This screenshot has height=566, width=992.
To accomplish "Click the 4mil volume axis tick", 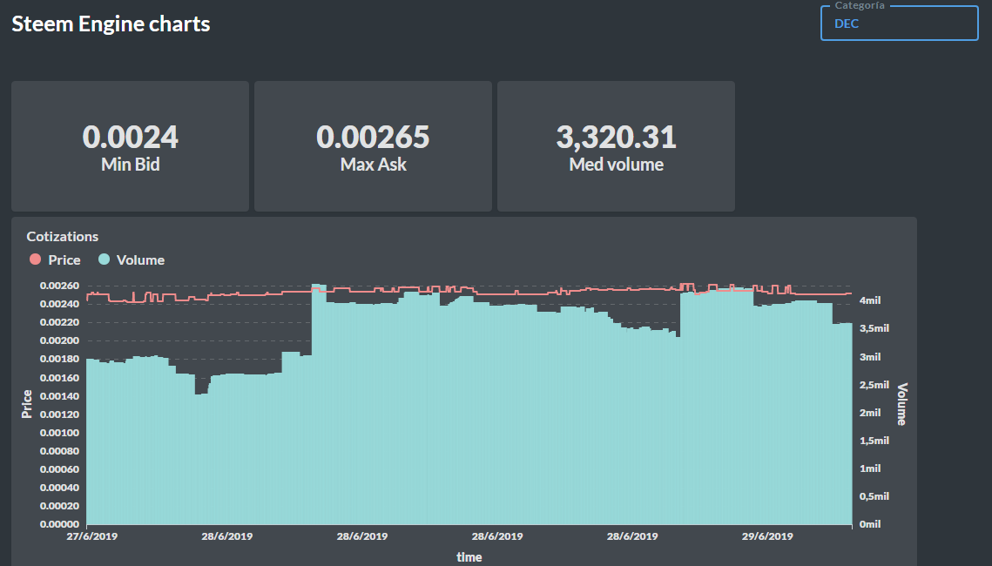I will (870, 300).
